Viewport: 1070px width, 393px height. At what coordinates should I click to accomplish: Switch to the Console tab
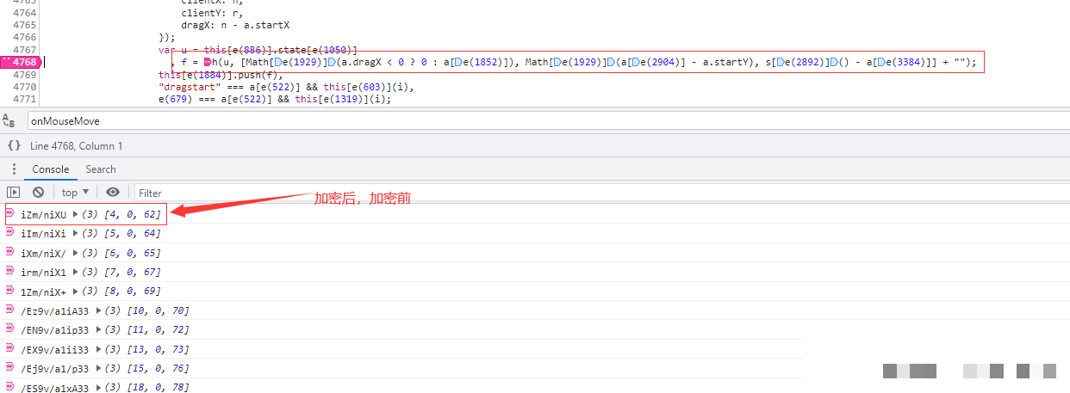coord(50,169)
